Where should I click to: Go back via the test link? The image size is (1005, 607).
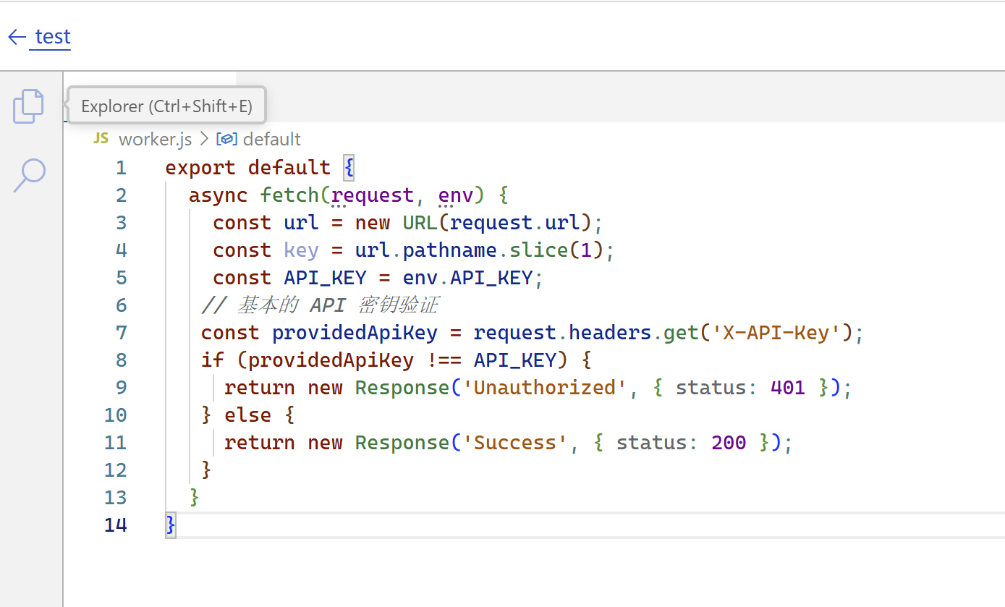click(x=53, y=37)
